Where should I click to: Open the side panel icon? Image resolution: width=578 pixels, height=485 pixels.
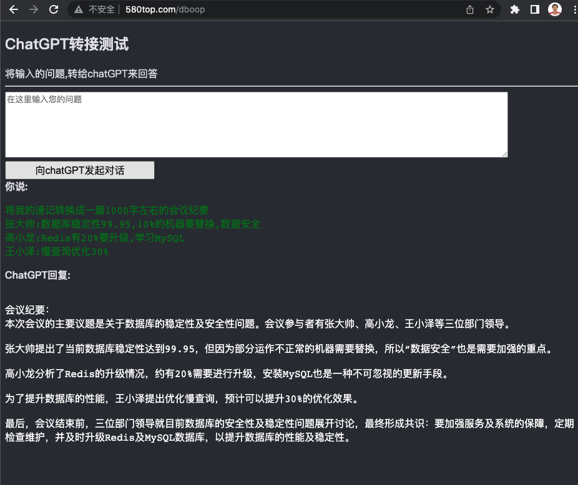534,9
